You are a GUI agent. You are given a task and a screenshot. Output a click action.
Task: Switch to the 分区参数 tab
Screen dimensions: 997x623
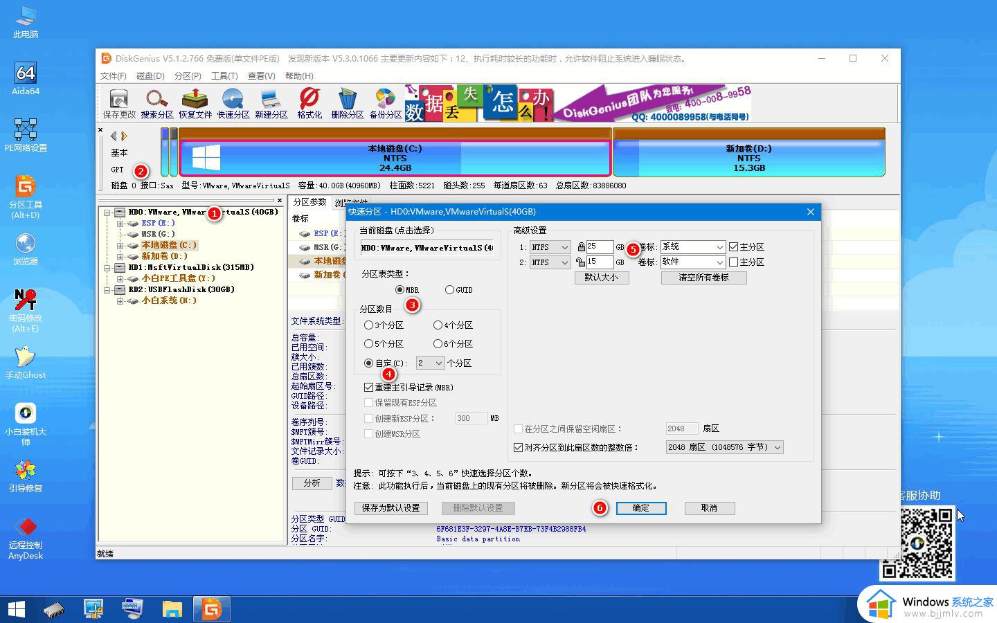point(309,202)
